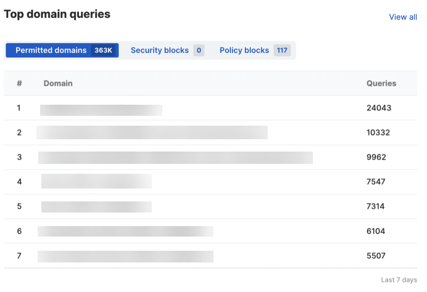Select the blurred domain in row 3
The image size is (427, 292).
point(175,158)
